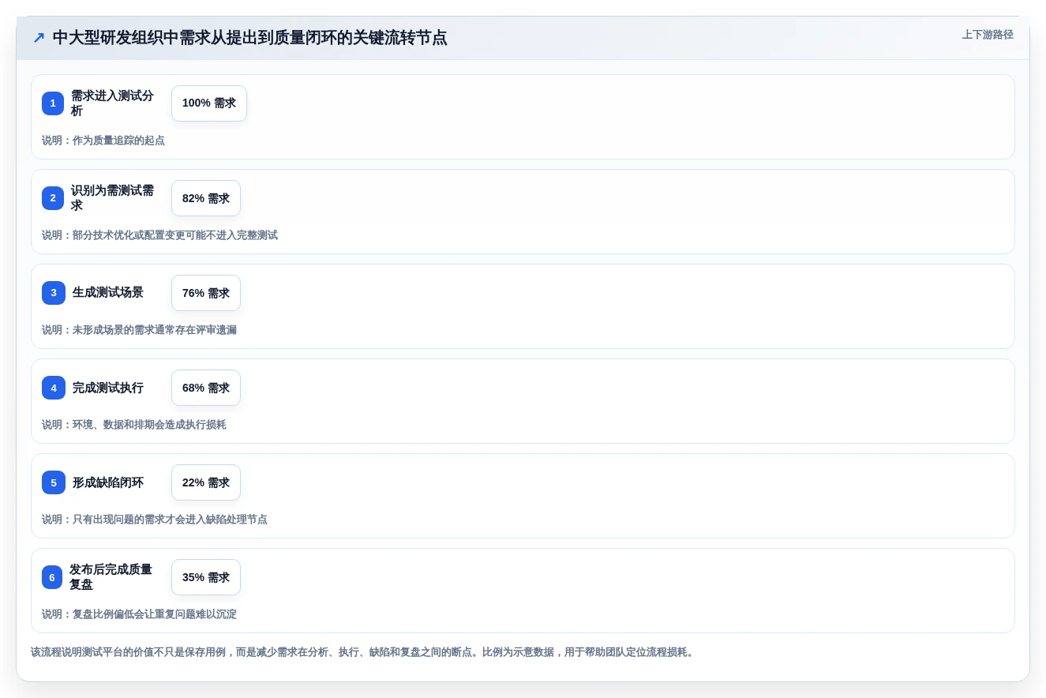Click the step 6 number badge
1046x698 pixels.
[x=52, y=577]
